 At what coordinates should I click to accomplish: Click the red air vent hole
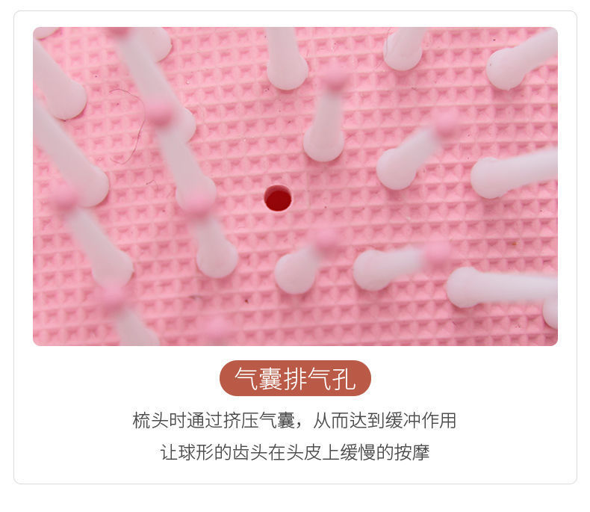coord(278,198)
